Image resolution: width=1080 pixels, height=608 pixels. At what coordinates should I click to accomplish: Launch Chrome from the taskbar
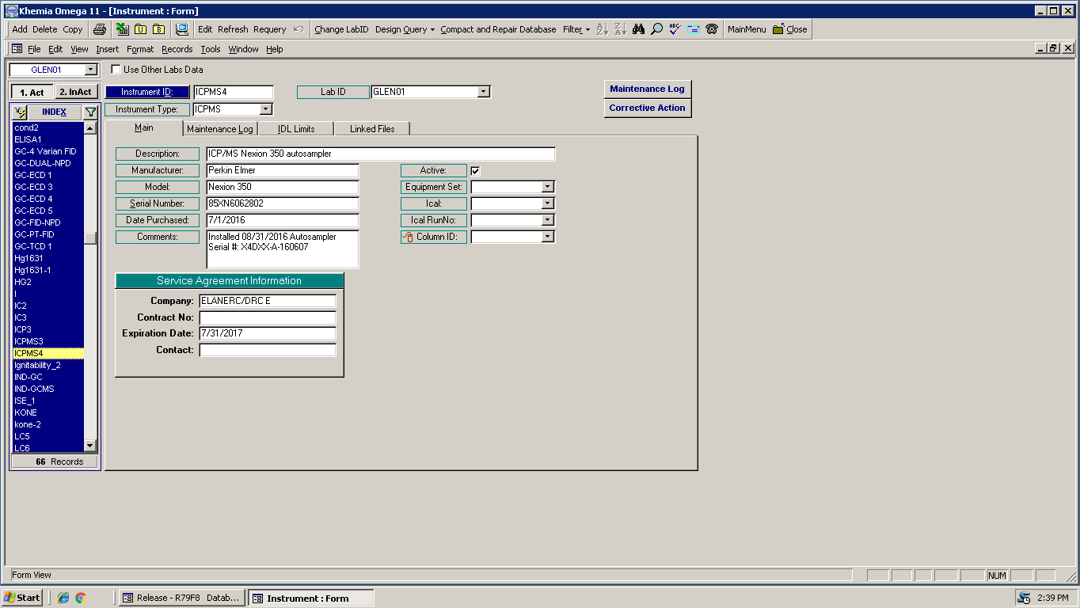tap(81, 598)
